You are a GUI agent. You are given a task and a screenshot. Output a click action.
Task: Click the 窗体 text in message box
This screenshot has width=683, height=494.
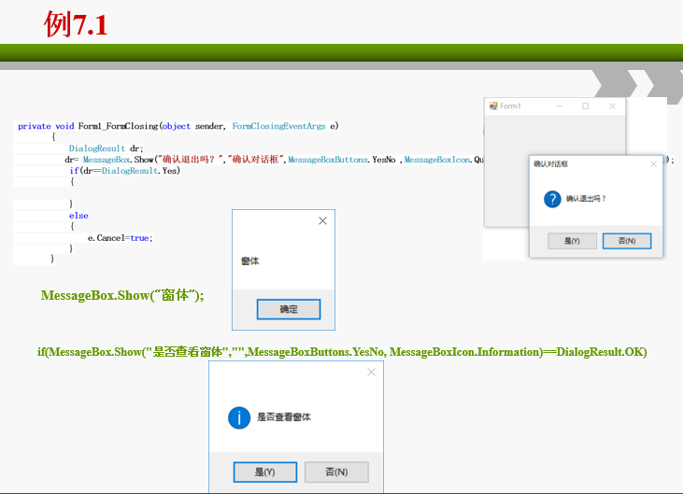tap(250, 261)
